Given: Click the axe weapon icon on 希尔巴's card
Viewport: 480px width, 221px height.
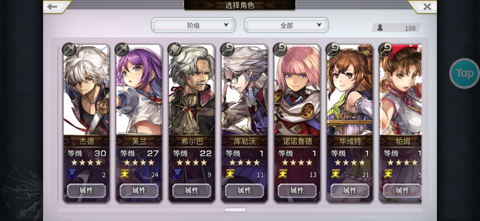Looking at the screenshot, I should (175, 50).
